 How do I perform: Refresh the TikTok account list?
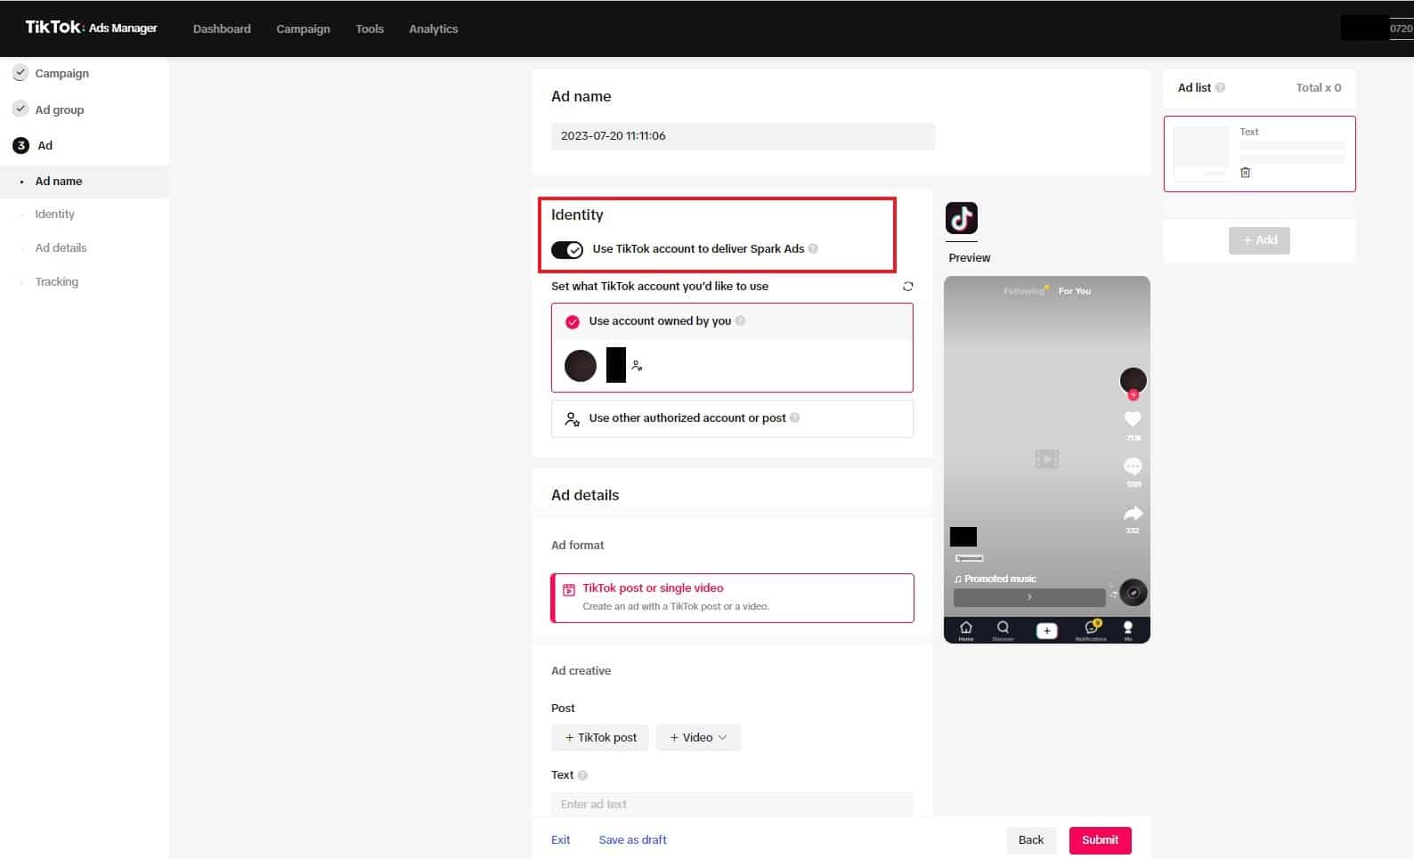[907, 287]
